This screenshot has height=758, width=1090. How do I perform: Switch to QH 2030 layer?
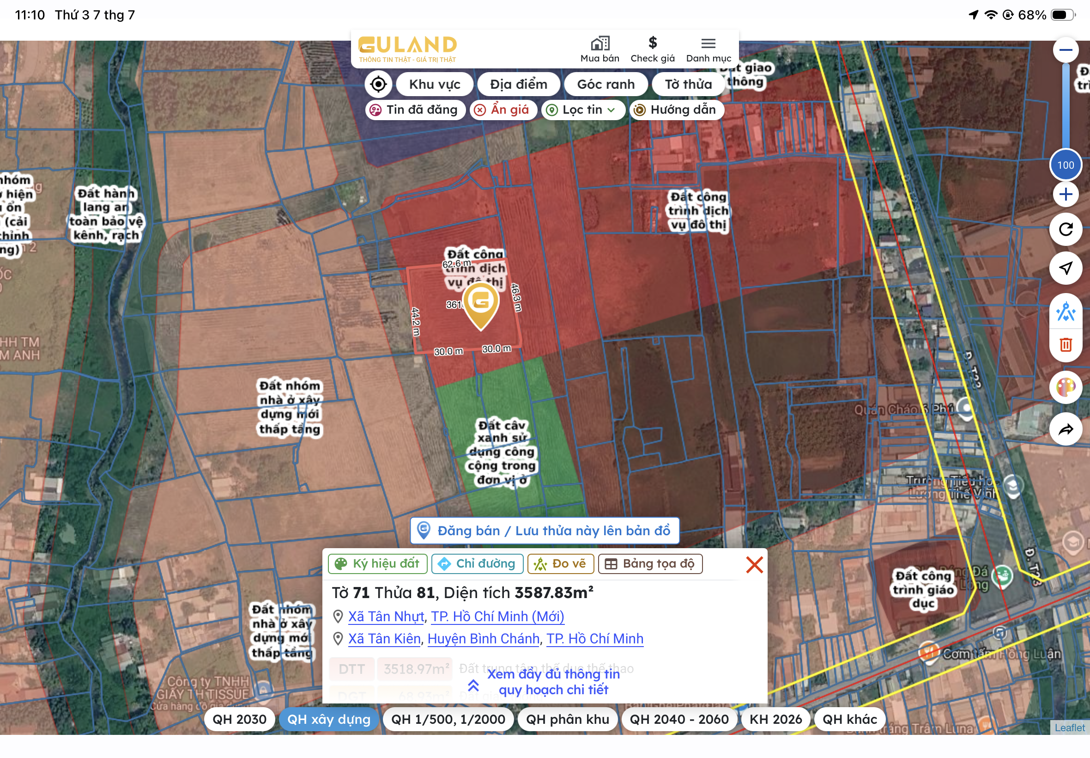pos(239,719)
